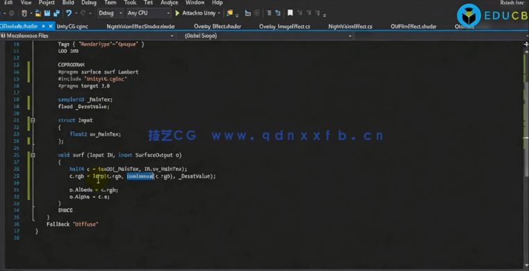Click the _DesatValue declaration on line 19
This screenshot has width=529, height=271.
click(x=83, y=106)
